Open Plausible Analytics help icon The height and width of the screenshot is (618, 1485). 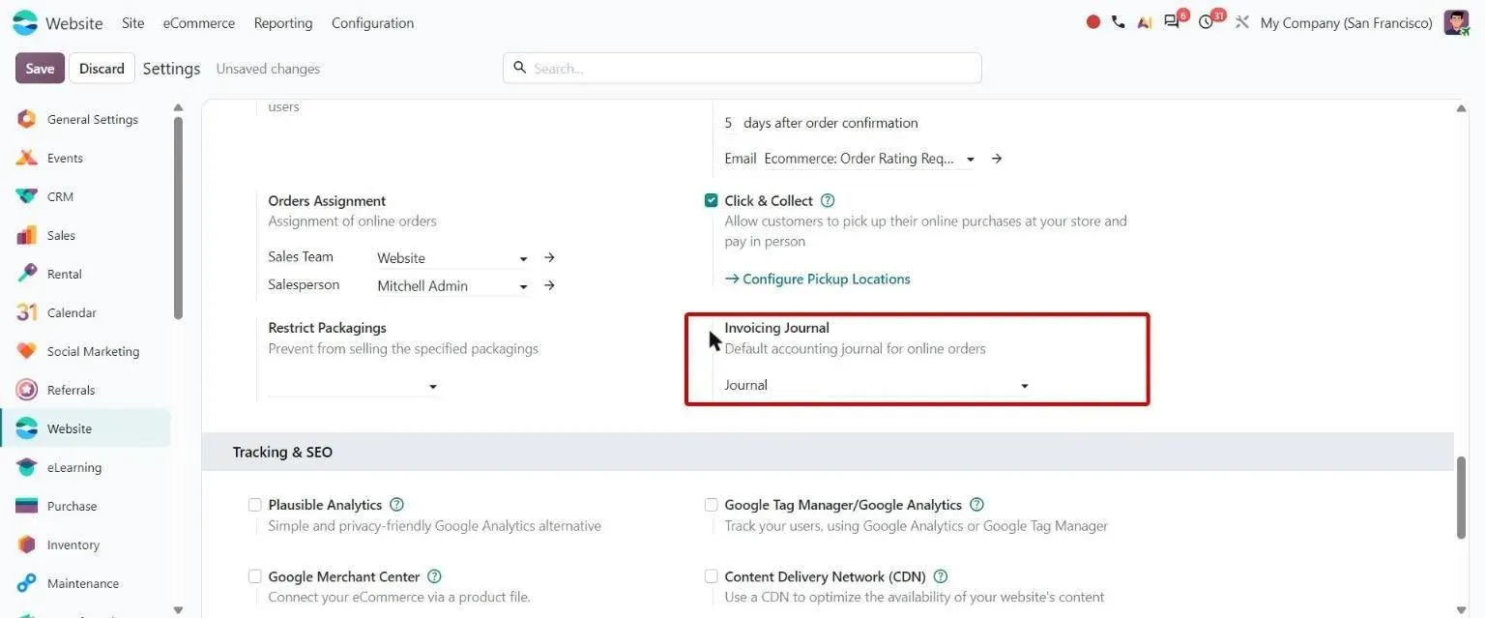click(x=396, y=505)
